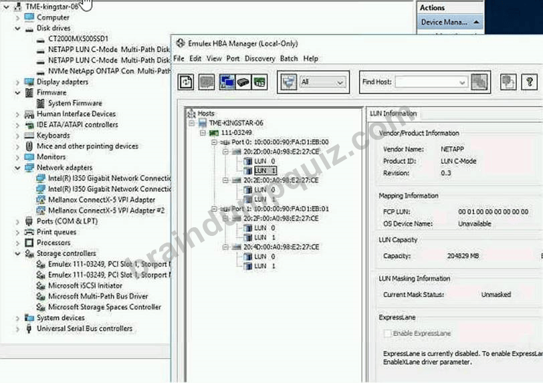The image size is (543, 383).
Task: Open the Find Host combo box
Action: (431, 82)
